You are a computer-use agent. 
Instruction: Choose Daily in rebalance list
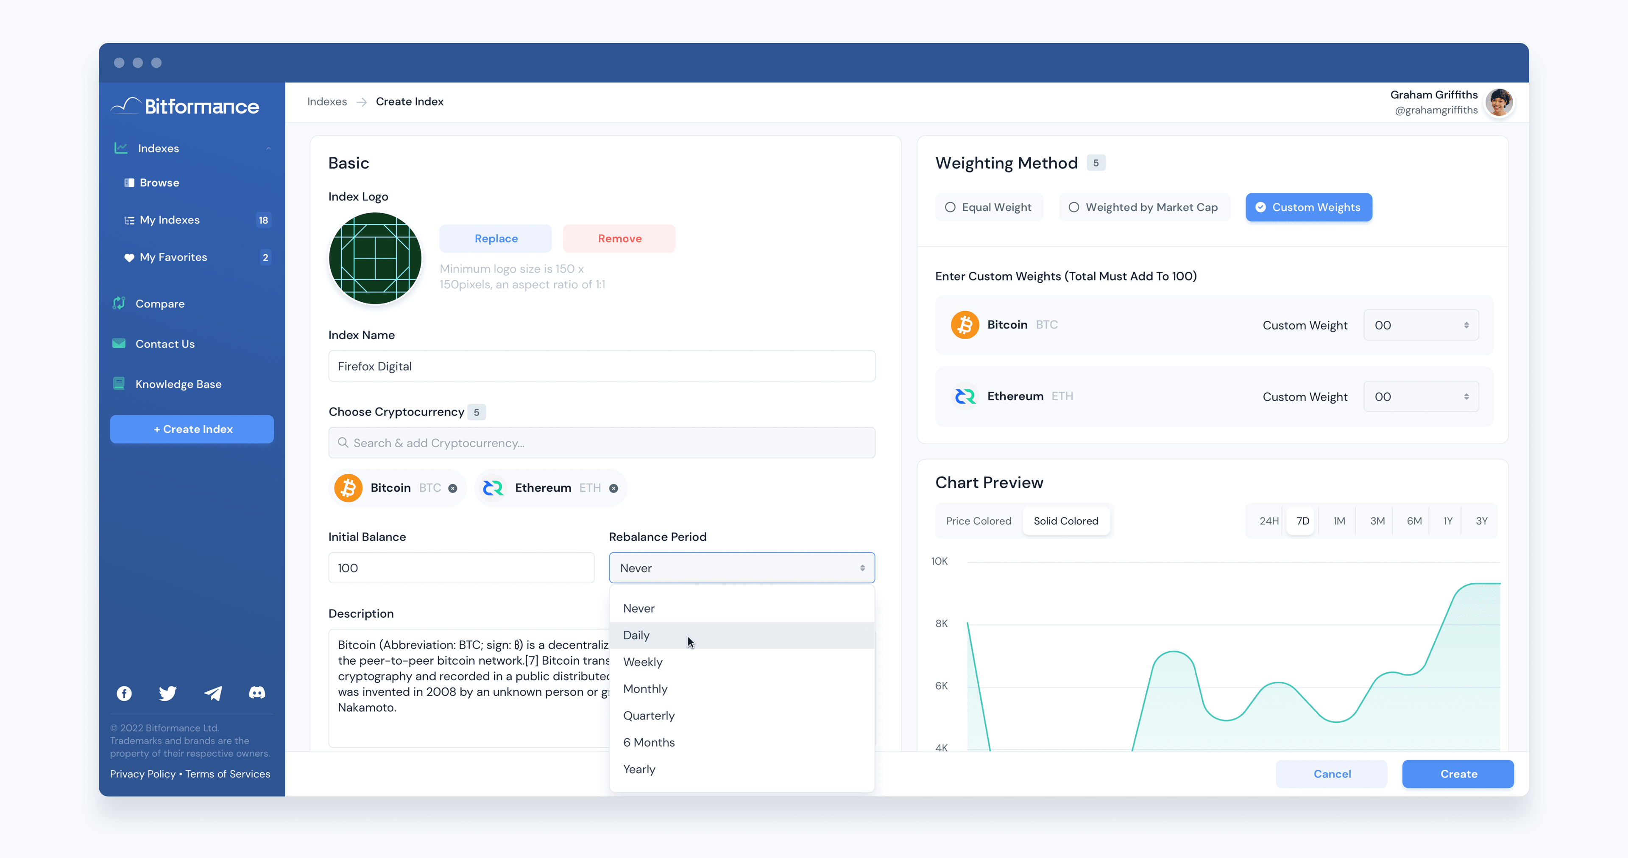742,635
